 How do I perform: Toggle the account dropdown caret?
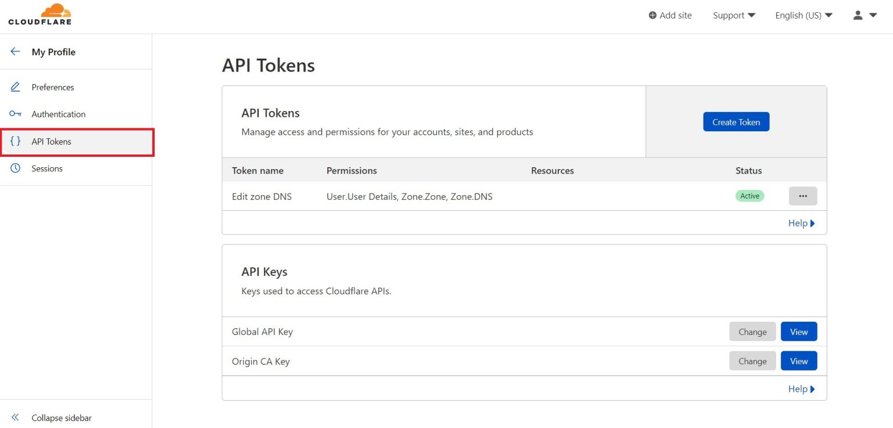click(873, 16)
